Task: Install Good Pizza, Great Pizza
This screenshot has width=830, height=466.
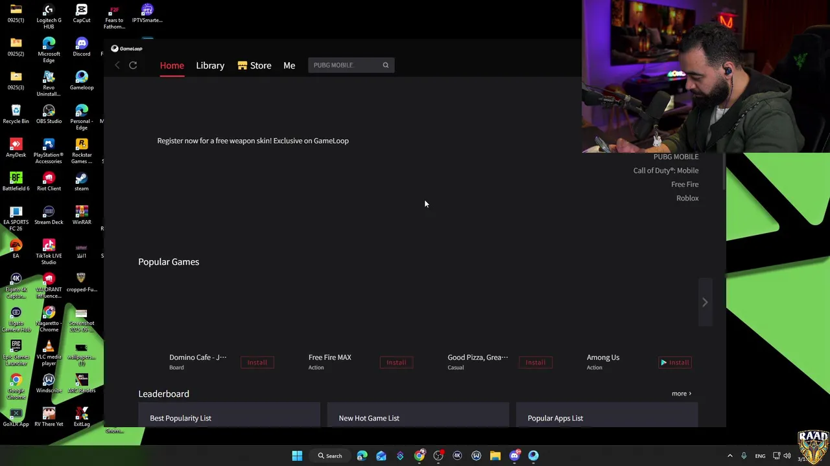Action: (x=536, y=362)
